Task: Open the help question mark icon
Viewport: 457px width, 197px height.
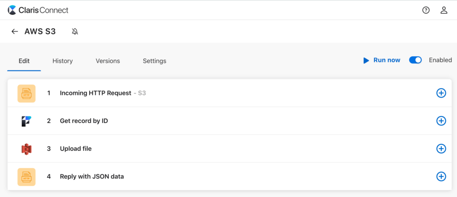Action: tap(426, 10)
